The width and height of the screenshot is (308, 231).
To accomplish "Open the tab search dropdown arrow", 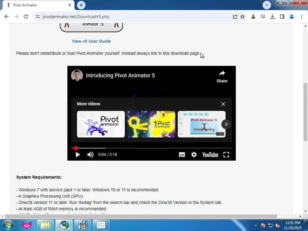I will tap(266, 5).
